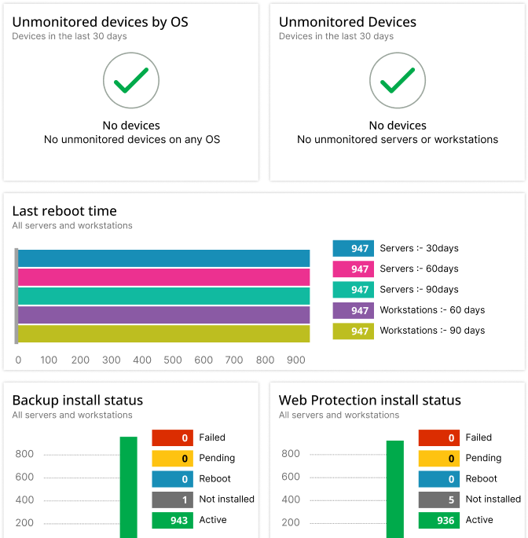Select the blue Servers 30days legend badge

353,248
